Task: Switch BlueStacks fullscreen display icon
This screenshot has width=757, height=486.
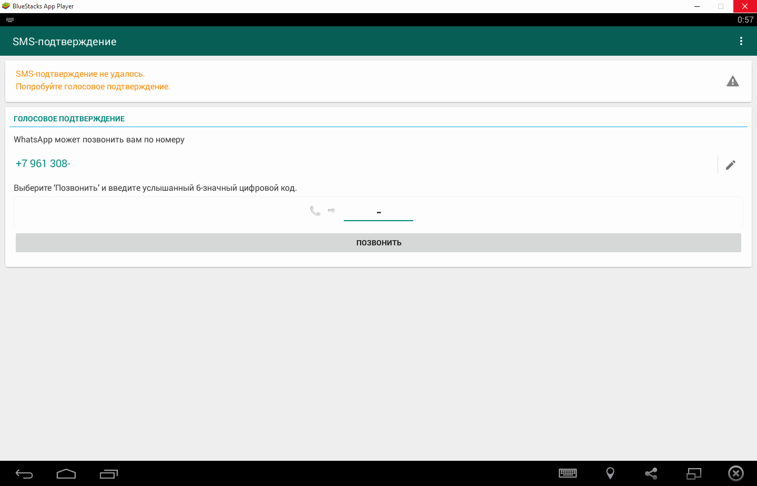Action: coord(694,473)
